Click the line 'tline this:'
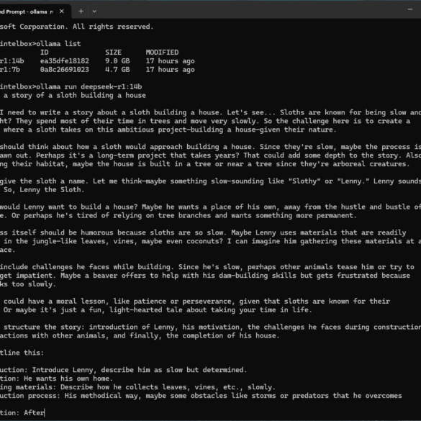Viewport: 421px width, 421px height. click(x=22, y=353)
